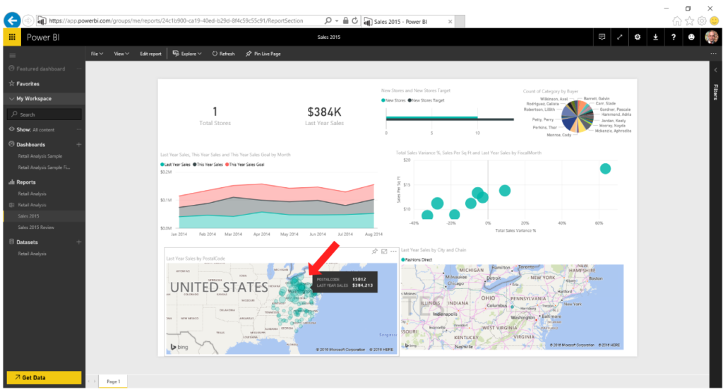Image resolution: width=723 pixels, height=390 pixels.
Task: Open the Retail Analysis Sample dashboard
Action: click(40, 156)
